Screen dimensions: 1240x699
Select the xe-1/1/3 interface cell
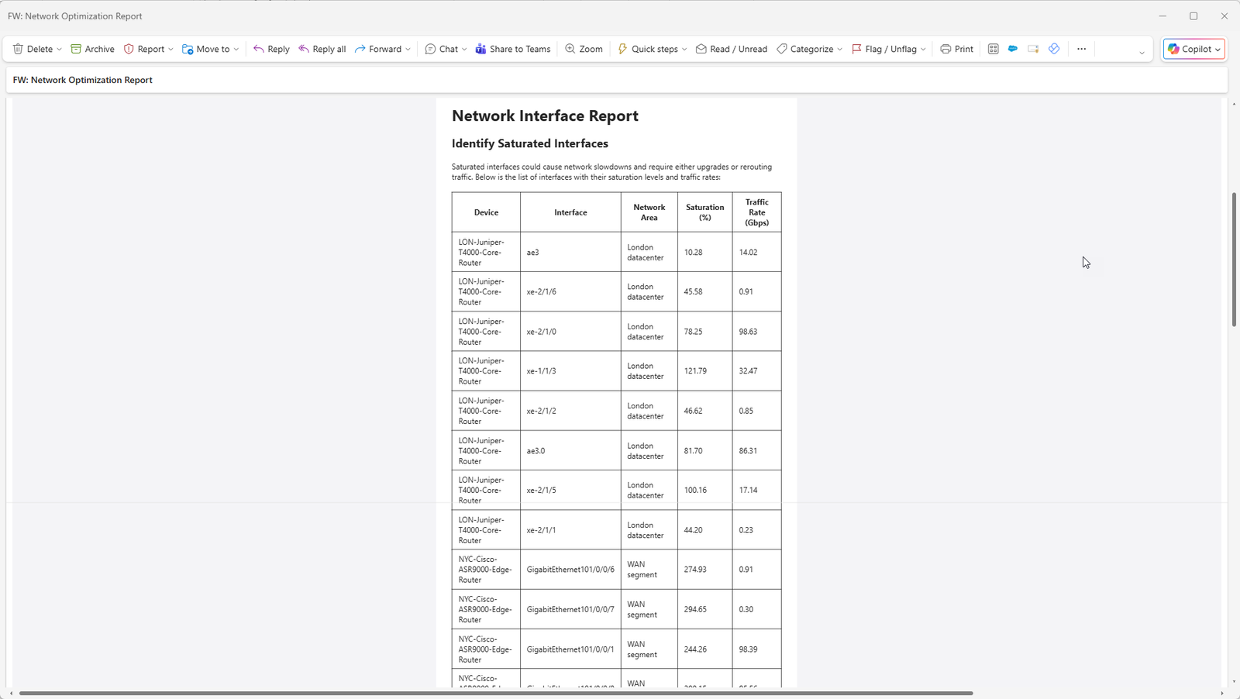coord(570,371)
